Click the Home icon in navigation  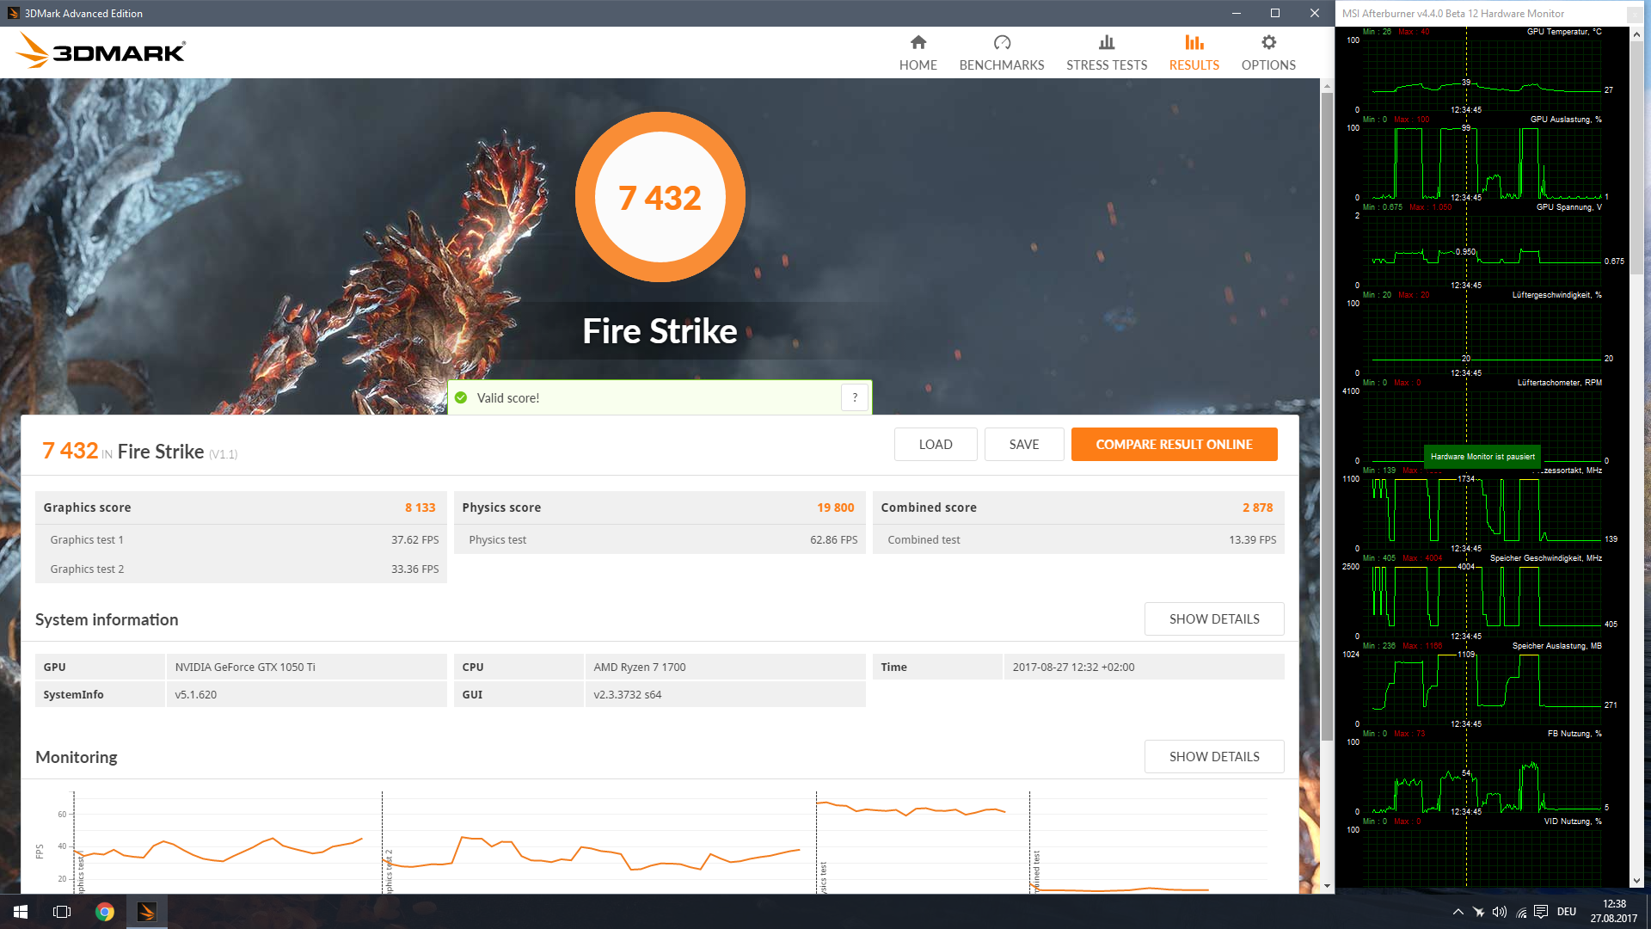pyautogui.click(x=918, y=43)
